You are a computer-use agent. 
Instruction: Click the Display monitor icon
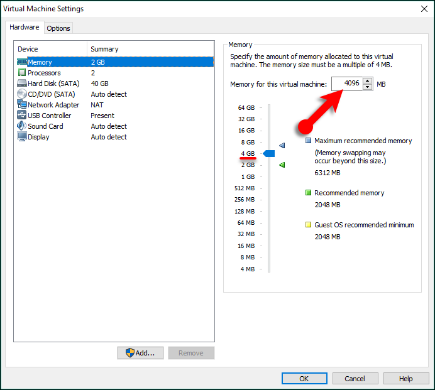click(x=22, y=137)
